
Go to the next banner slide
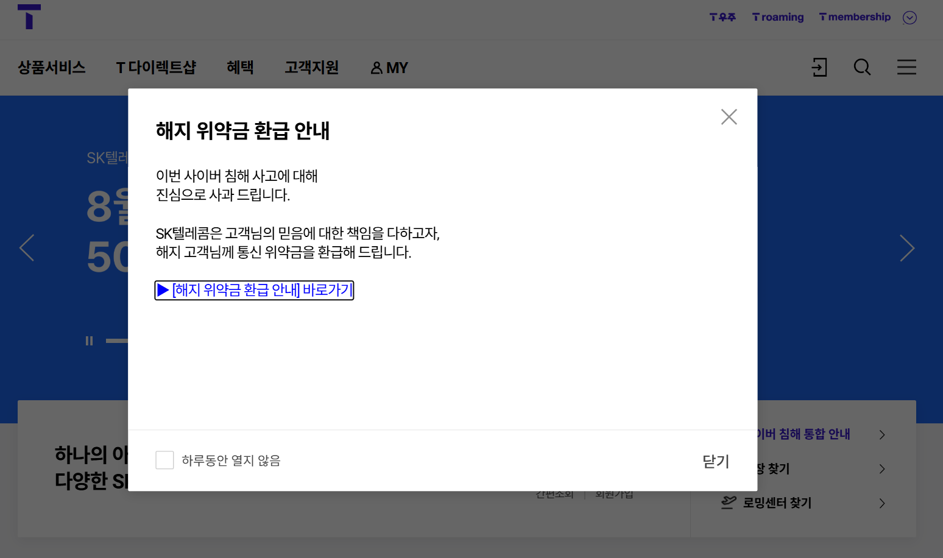907,248
